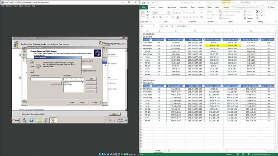Select 10.0.0.190 in the DNS server list

(x=68, y=85)
